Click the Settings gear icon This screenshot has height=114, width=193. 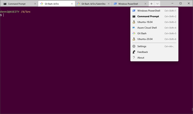tap(134, 46)
